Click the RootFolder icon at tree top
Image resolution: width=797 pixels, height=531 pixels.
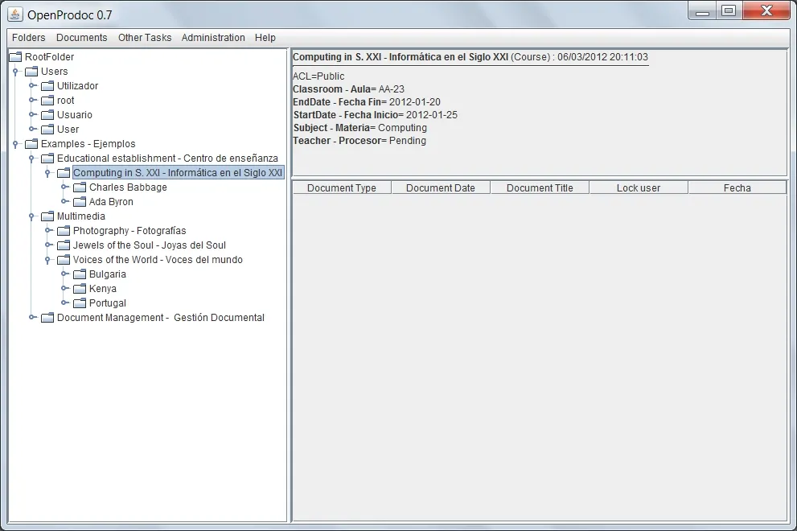pos(15,56)
